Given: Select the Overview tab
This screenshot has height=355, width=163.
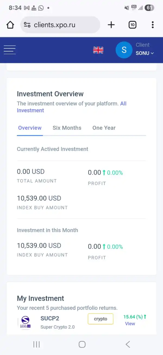Looking at the screenshot, I should click(30, 128).
